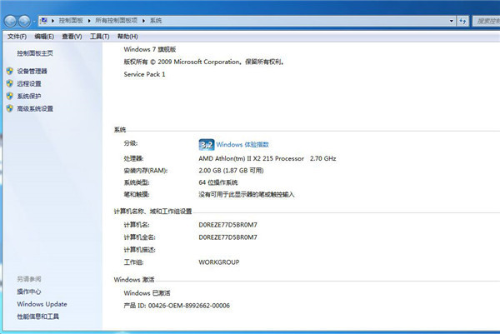Open the 工具(T) menu
500x334 pixels.
(99, 37)
